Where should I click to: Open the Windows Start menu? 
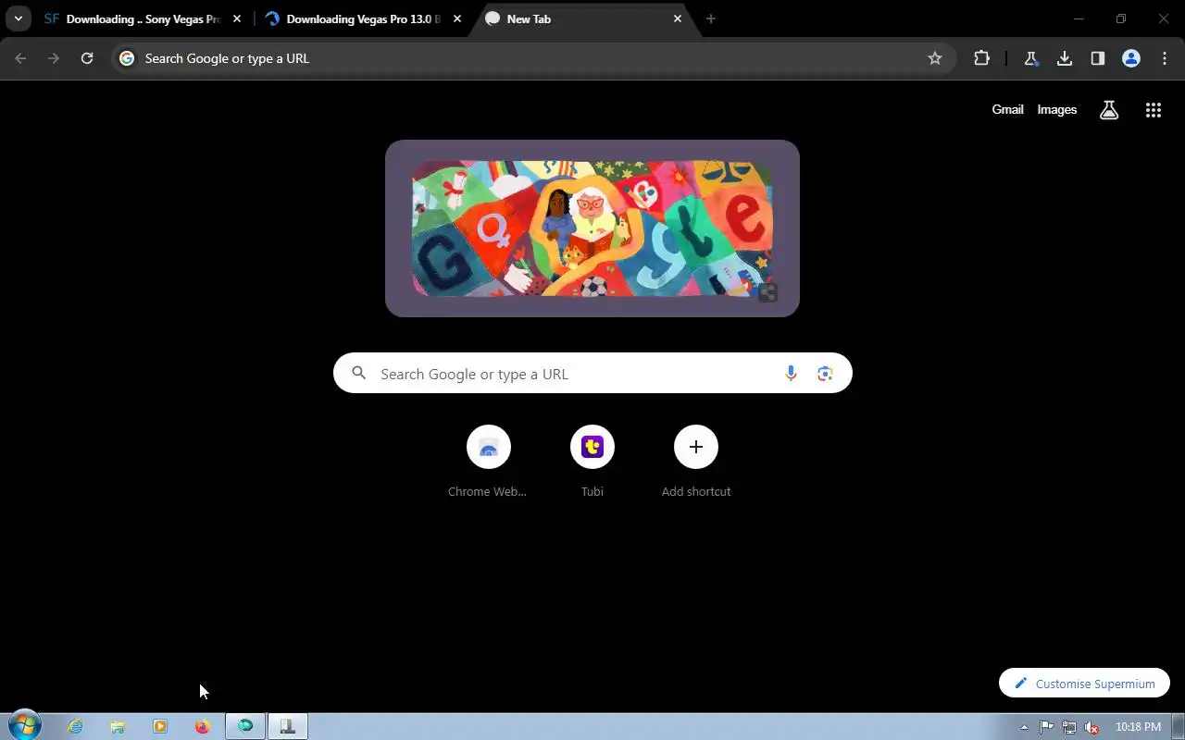pyautogui.click(x=25, y=726)
